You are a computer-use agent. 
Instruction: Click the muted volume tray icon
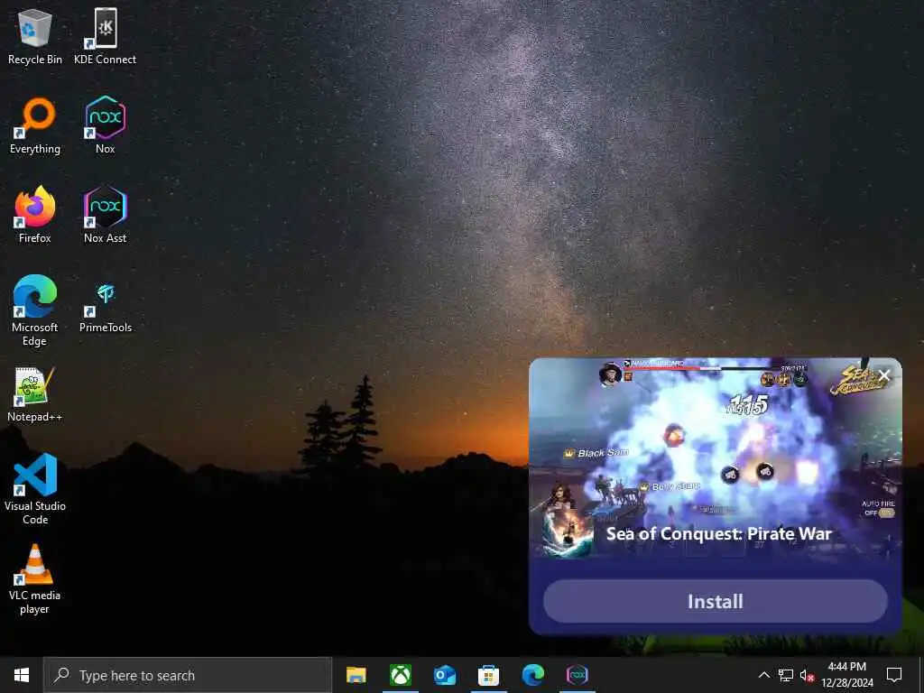(807, 675)
